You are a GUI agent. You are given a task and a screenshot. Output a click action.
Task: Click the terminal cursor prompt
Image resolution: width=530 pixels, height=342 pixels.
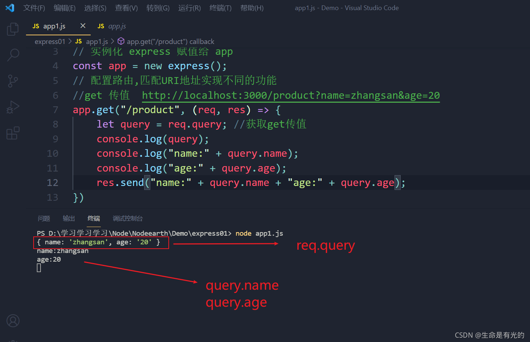click(x=39, y=268)
